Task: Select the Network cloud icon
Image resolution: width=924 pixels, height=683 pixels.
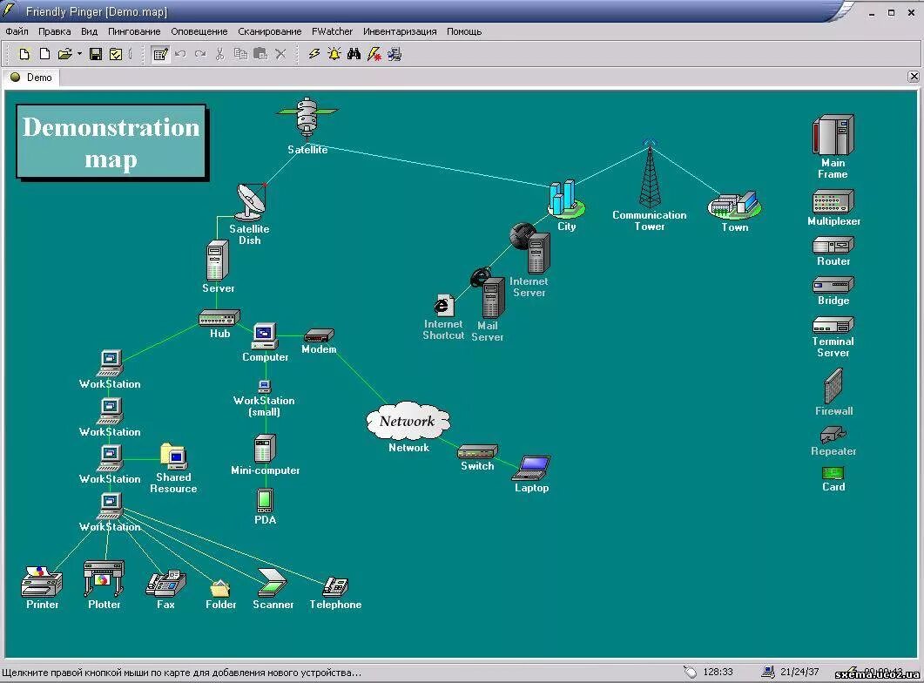Action: (x=408, y=422)
